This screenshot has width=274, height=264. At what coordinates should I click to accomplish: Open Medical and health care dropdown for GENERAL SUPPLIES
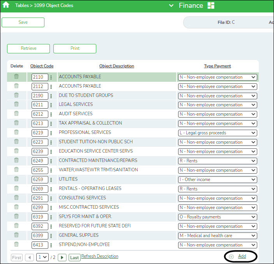tap(217, 236)
